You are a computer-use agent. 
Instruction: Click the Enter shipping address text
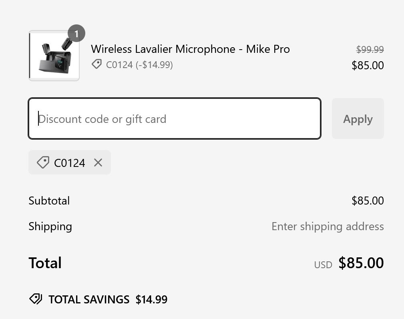(328, 227)
